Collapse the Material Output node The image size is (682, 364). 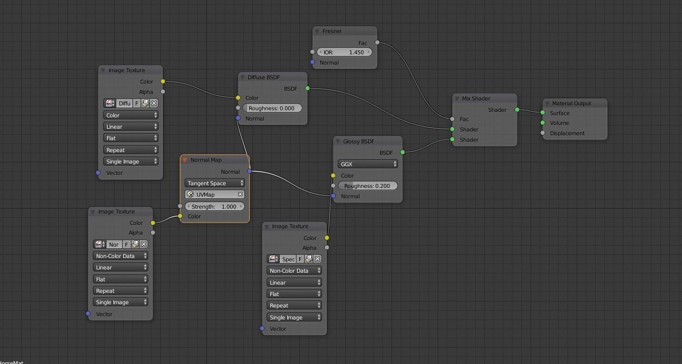point(547,103)
